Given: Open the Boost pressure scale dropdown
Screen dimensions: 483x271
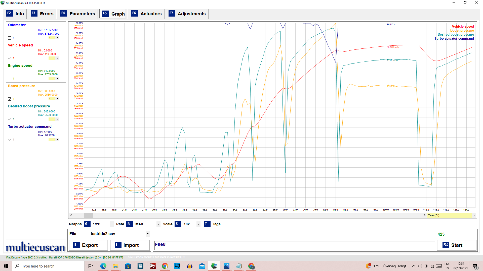Looking at the screenshot, I should click(57, 99).
